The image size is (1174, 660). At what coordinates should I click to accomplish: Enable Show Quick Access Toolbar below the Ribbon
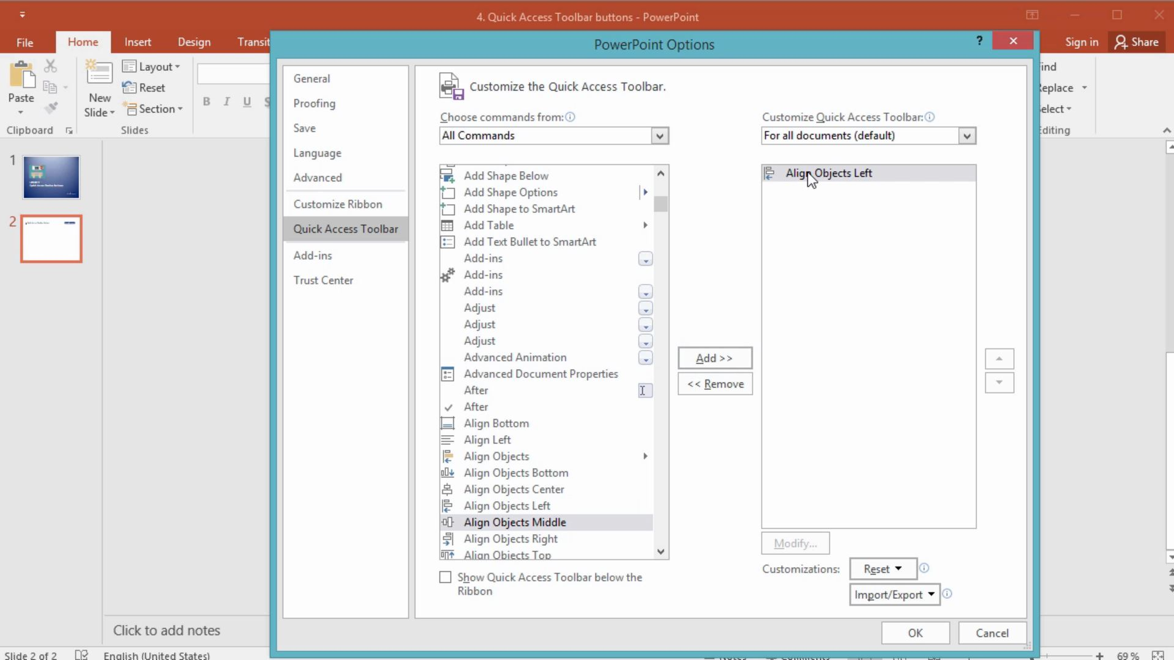(445, 576)
